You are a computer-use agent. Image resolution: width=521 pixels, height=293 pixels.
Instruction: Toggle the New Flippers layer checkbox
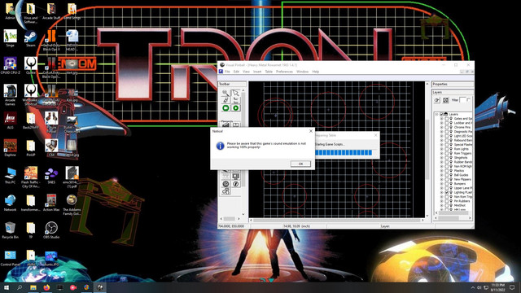(x=447, y=179)
